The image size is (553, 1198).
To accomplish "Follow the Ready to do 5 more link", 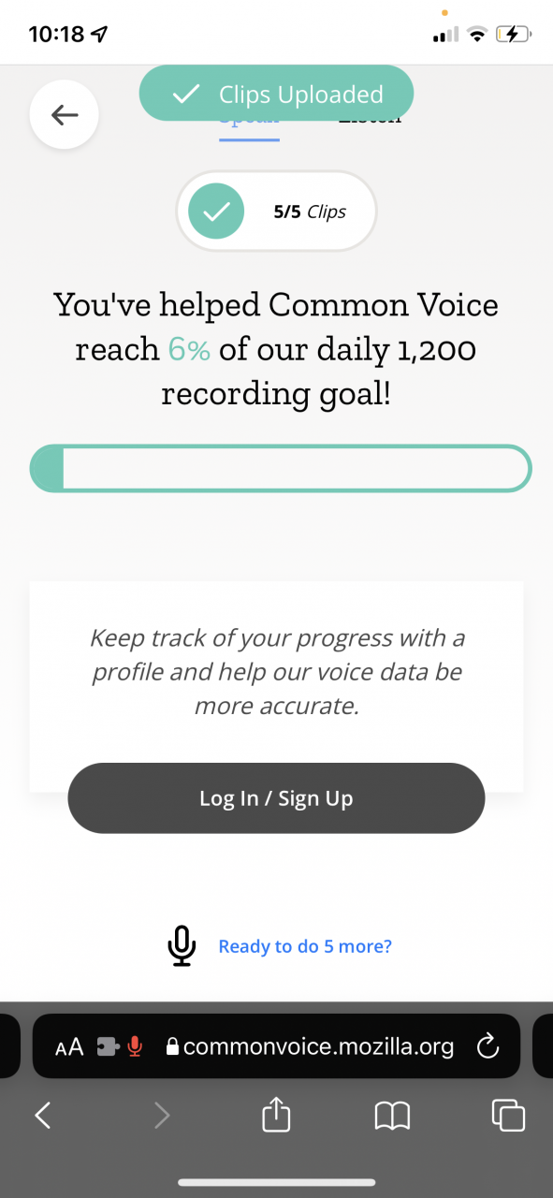I will pos(305,946).
